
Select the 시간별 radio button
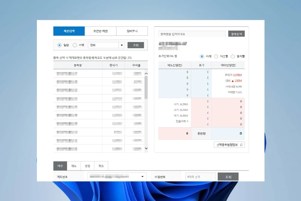point(216,56)
